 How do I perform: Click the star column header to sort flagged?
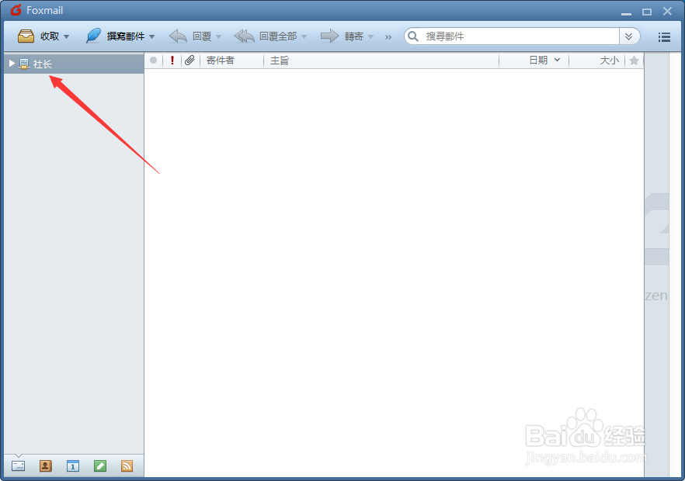click(635, 60)
